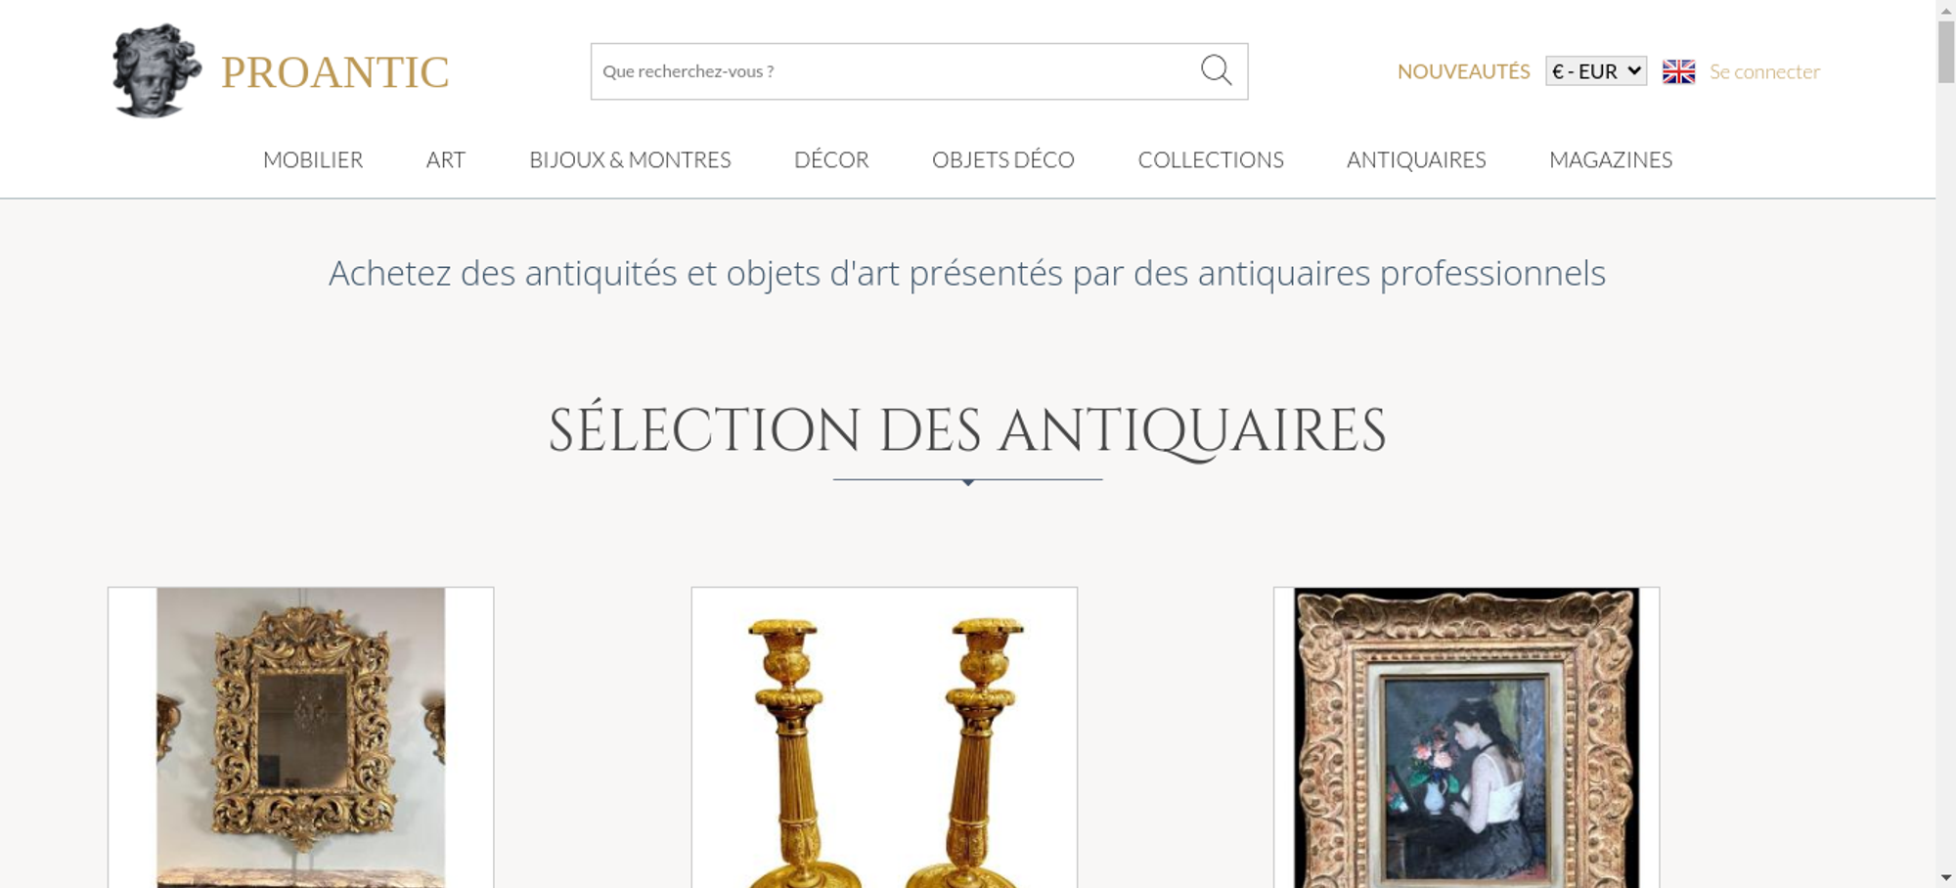Open the Mobilier menu

(313, 159)
